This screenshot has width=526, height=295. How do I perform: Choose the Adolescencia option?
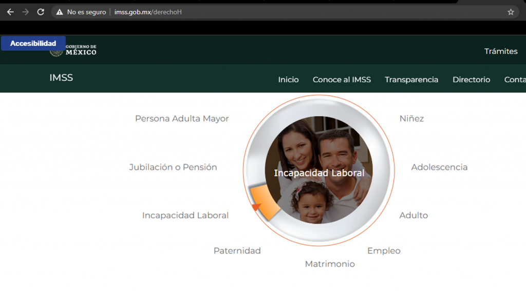[x=439, y=167]
